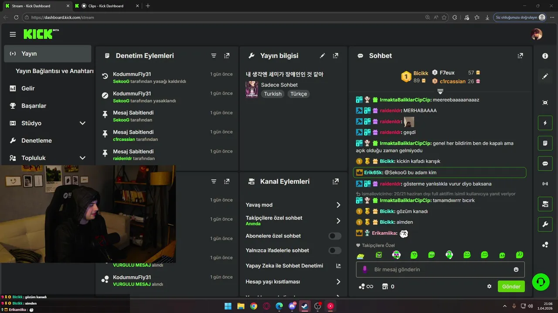Pop out the lower moderation panel
Screen dimensions: 558x313
227,181
